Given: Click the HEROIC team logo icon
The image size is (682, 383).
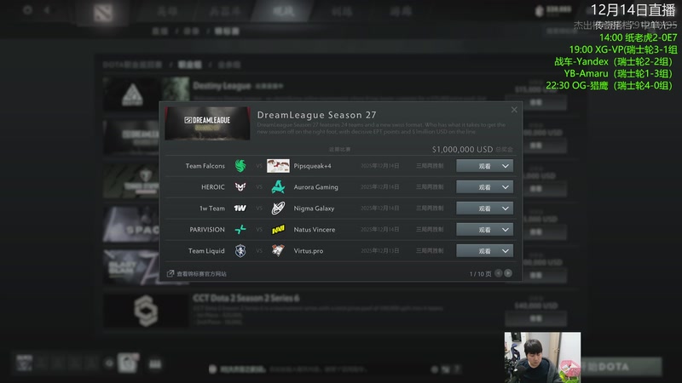Looking at the screenshot, I should pyautogui.click(x=240, y=186).
